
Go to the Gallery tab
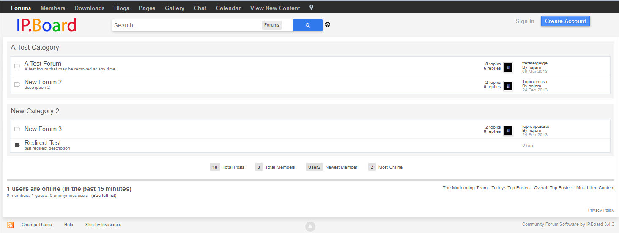click(174, 8)
